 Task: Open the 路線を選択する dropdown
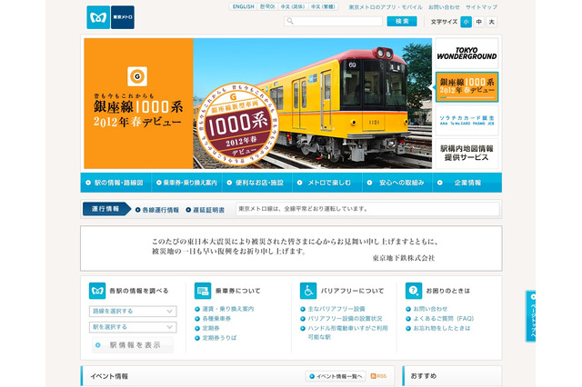(x=133, y=311)
